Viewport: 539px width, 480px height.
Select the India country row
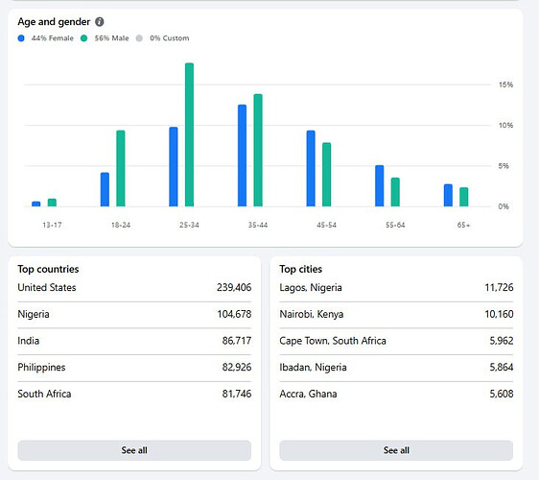(x=134, y=341)
